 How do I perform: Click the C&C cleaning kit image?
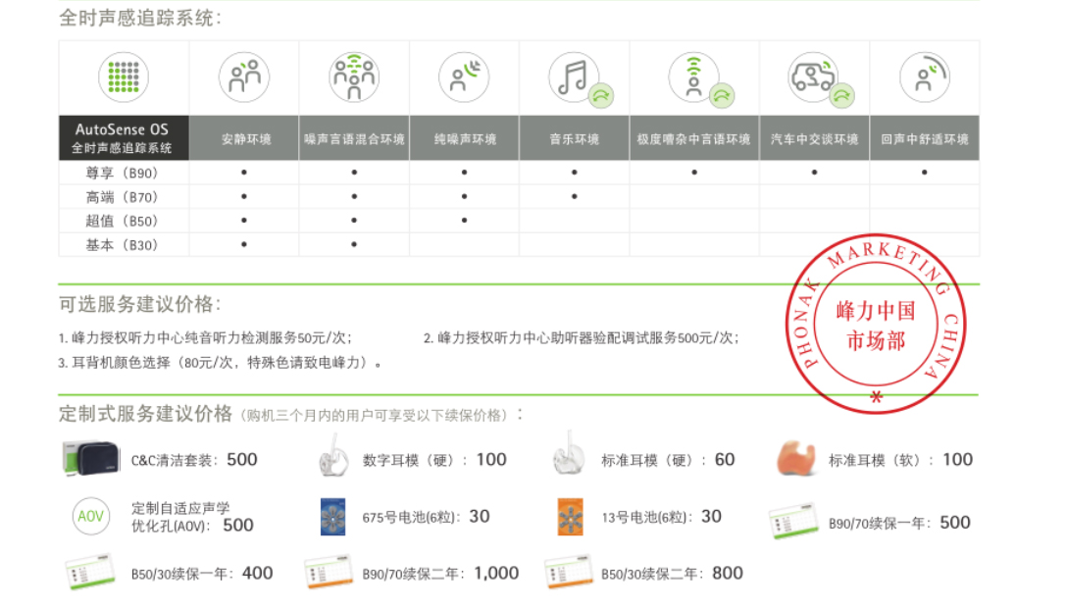[x=90, y=458]
